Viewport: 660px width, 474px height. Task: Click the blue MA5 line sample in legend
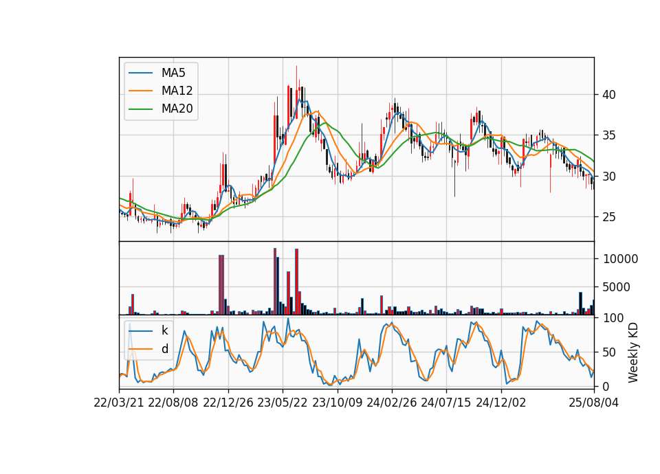coord(140,73)
